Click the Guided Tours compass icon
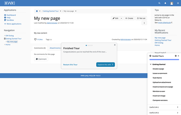181x115 pixels. [x=150, y=56]
